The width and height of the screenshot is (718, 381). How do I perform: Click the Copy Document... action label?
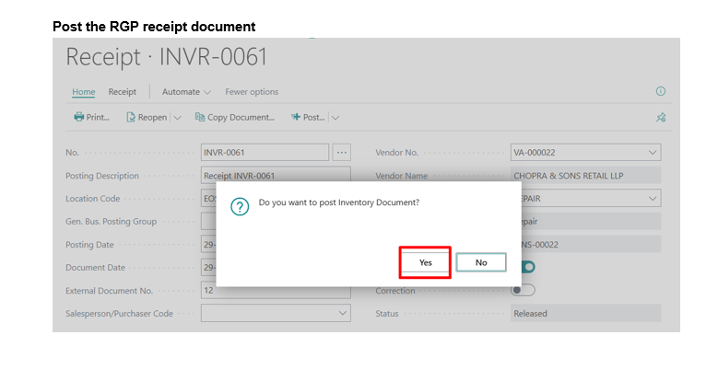(241, 118)
